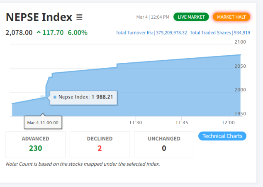Open the hamburger menu beside NEPSE Index
263x187 pixels.
point(79,17)
